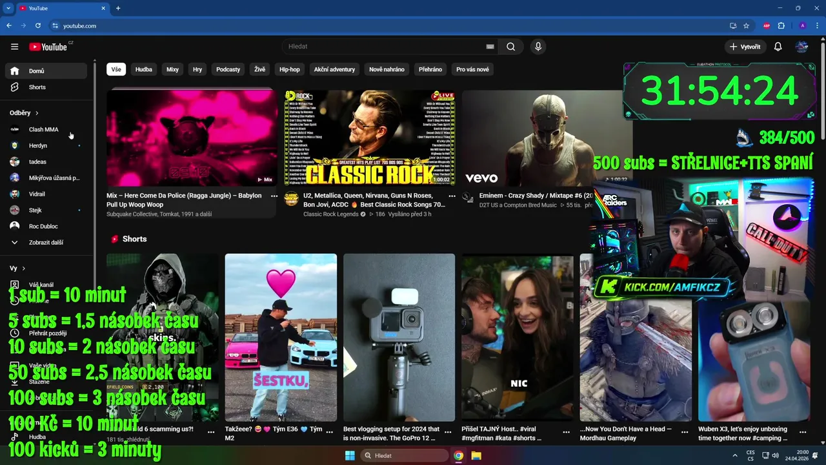Open the Stejk channel
826x465 pixels.
pos(46,210)
